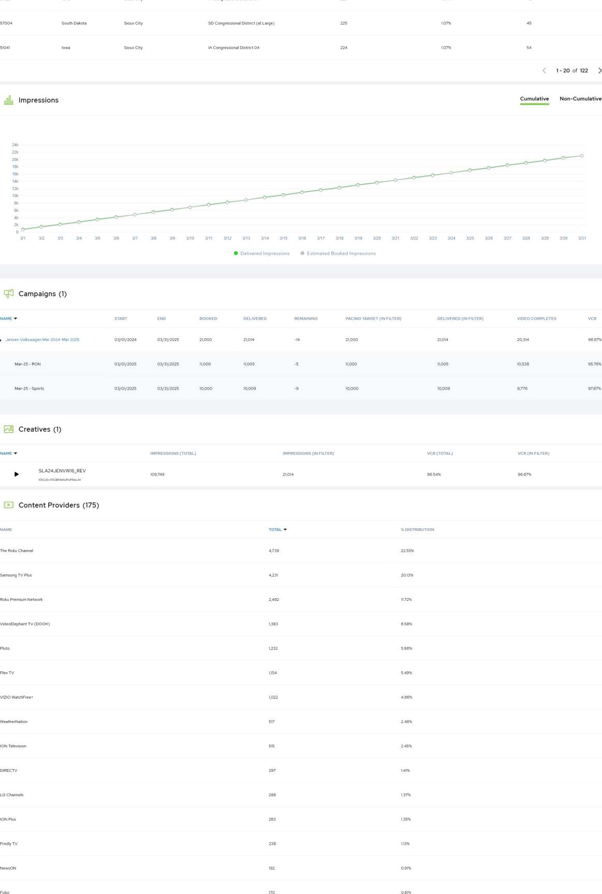The image size is (602, 894).
Task: Select VIZIO WatchFree+ provider row
Action: coord(301,697)
